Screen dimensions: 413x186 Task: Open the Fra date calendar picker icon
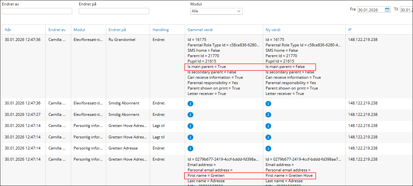387,10
